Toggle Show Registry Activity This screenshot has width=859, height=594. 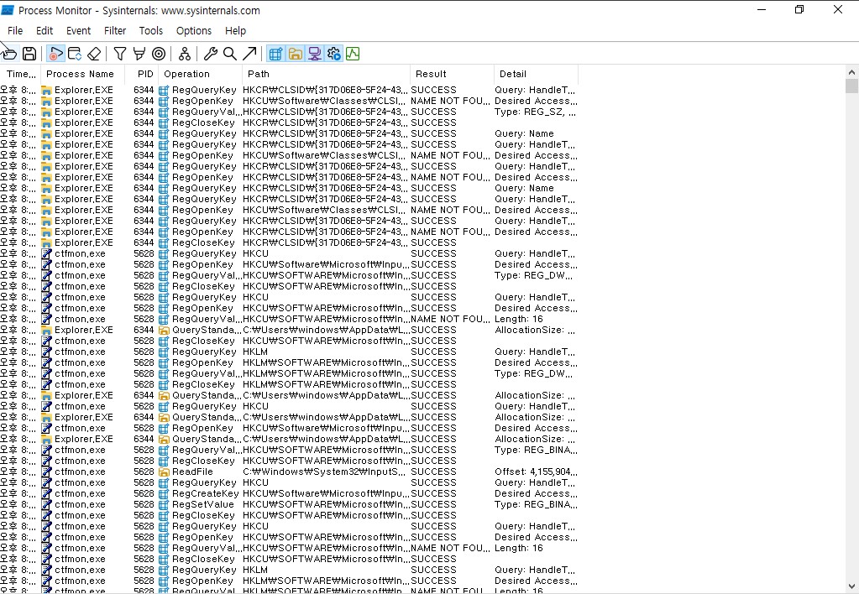(x=275, y=54)
